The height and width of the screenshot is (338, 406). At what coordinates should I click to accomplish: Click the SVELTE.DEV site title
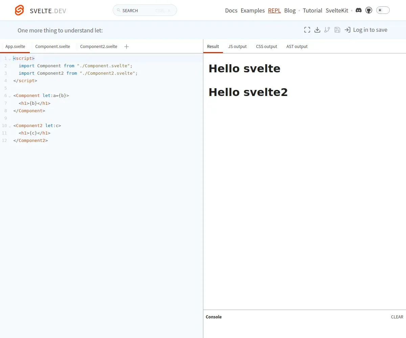coord(48,11)
